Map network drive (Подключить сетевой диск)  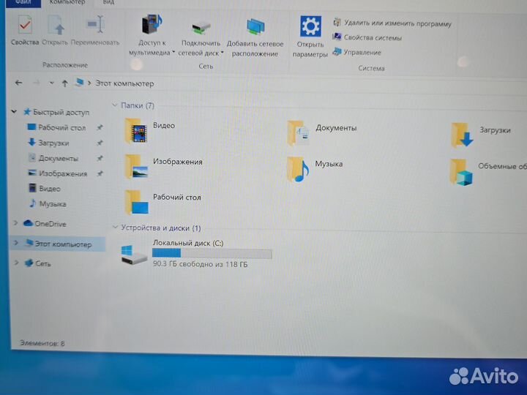click(201, 37)
